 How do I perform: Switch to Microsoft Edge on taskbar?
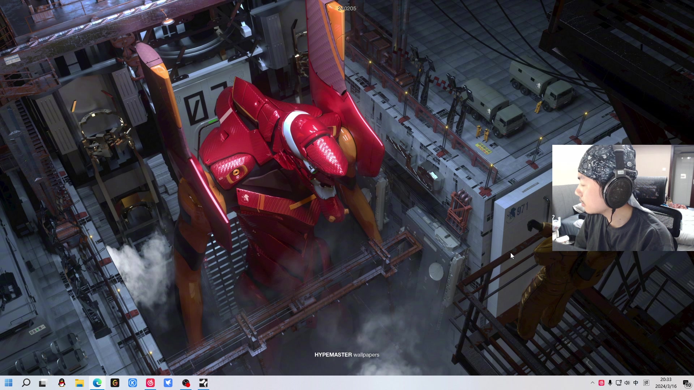click(x=97, y=383)
